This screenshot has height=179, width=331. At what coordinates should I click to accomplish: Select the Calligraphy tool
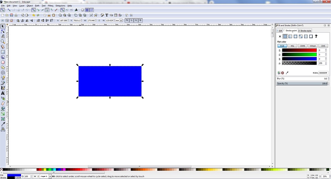(3, 88)
